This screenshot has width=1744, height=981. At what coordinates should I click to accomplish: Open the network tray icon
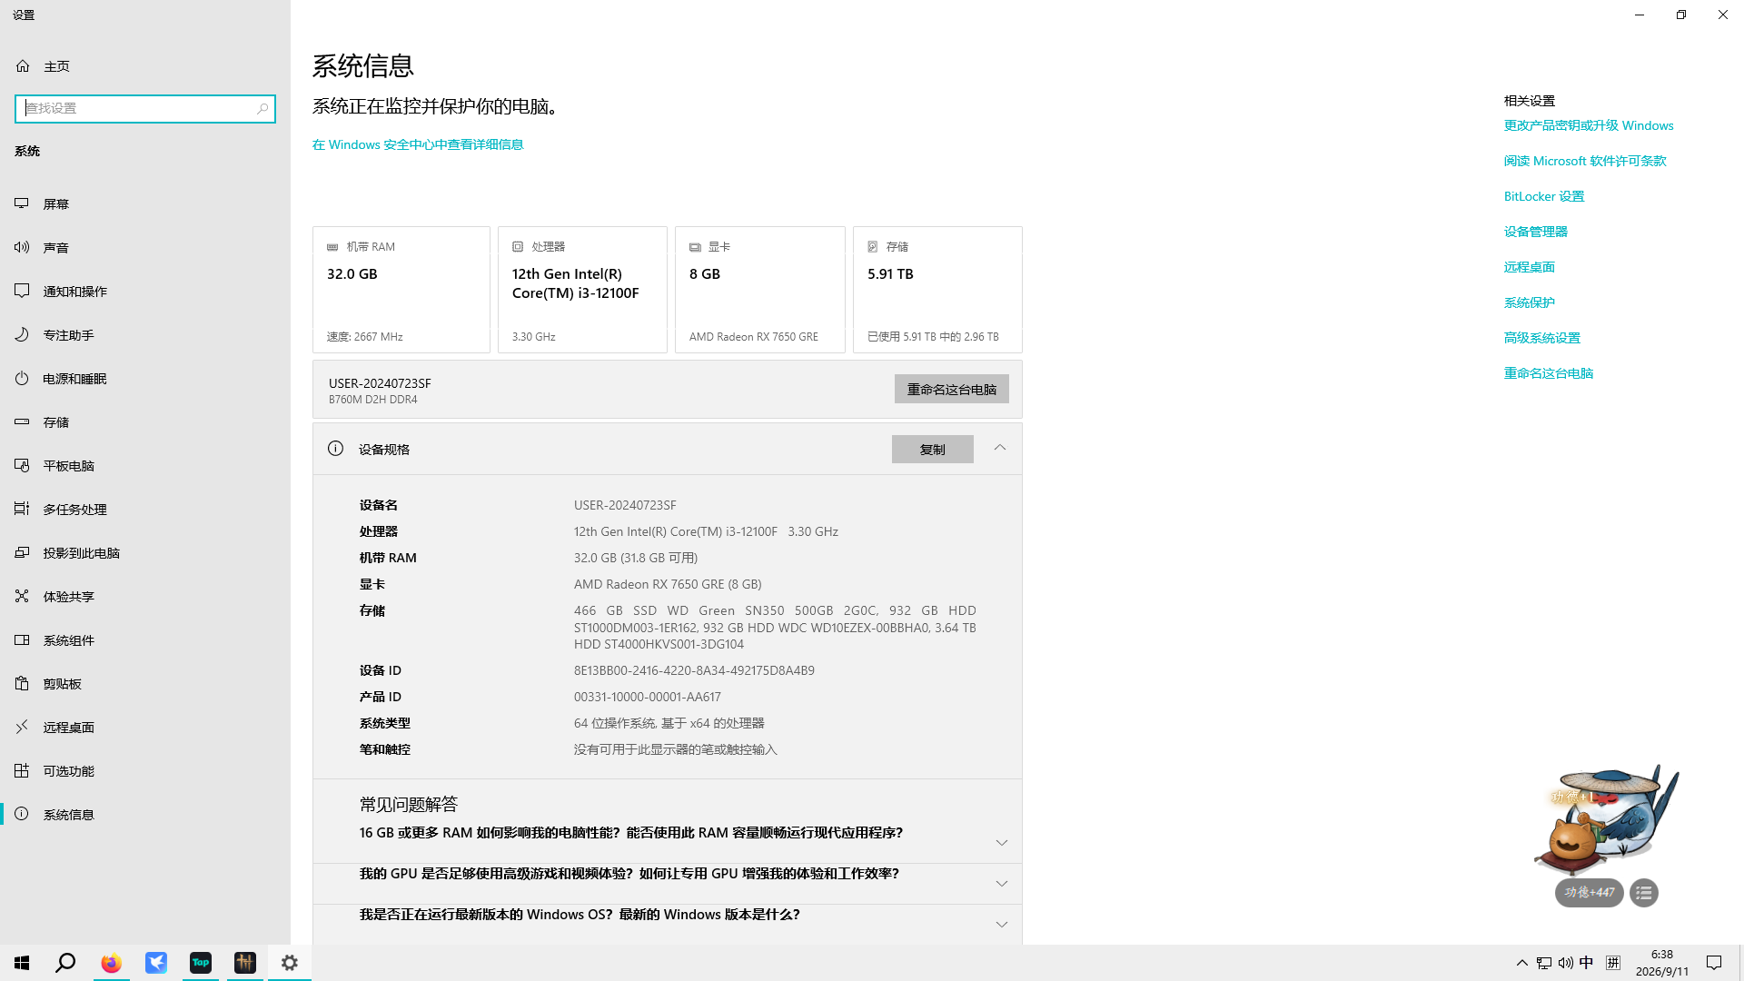1544,963
